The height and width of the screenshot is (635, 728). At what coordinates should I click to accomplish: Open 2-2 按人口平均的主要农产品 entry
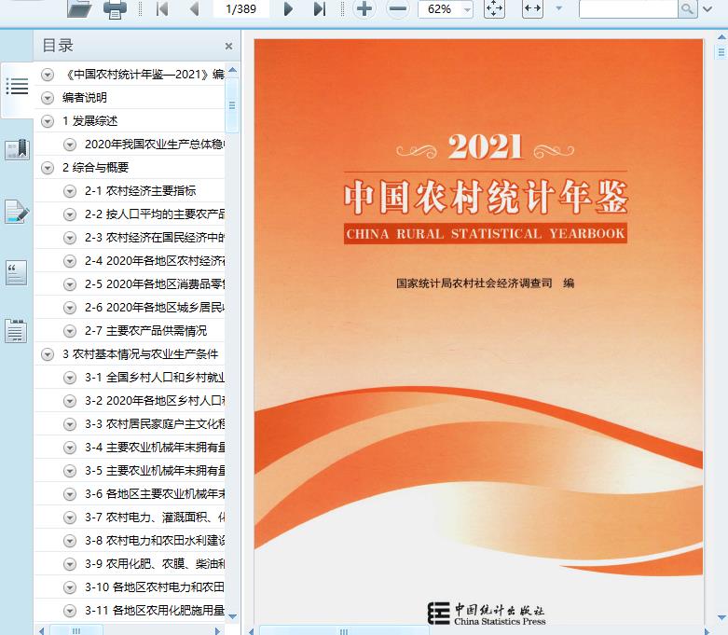coord(155,214)
